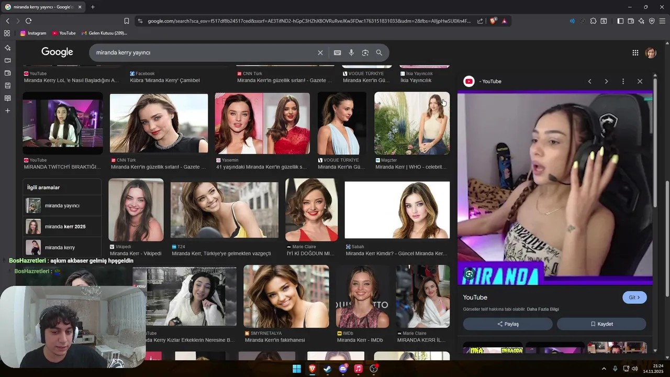Open the Brave Wallet sidebar icon
The height and width of the screenshot is (377, 670).
point(7,73)
